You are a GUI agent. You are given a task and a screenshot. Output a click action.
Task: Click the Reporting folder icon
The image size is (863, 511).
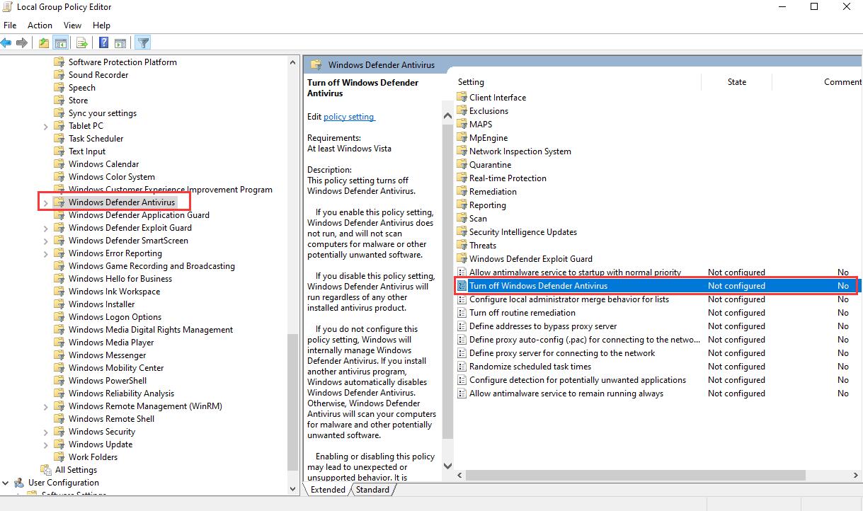(x=462, y=205)
